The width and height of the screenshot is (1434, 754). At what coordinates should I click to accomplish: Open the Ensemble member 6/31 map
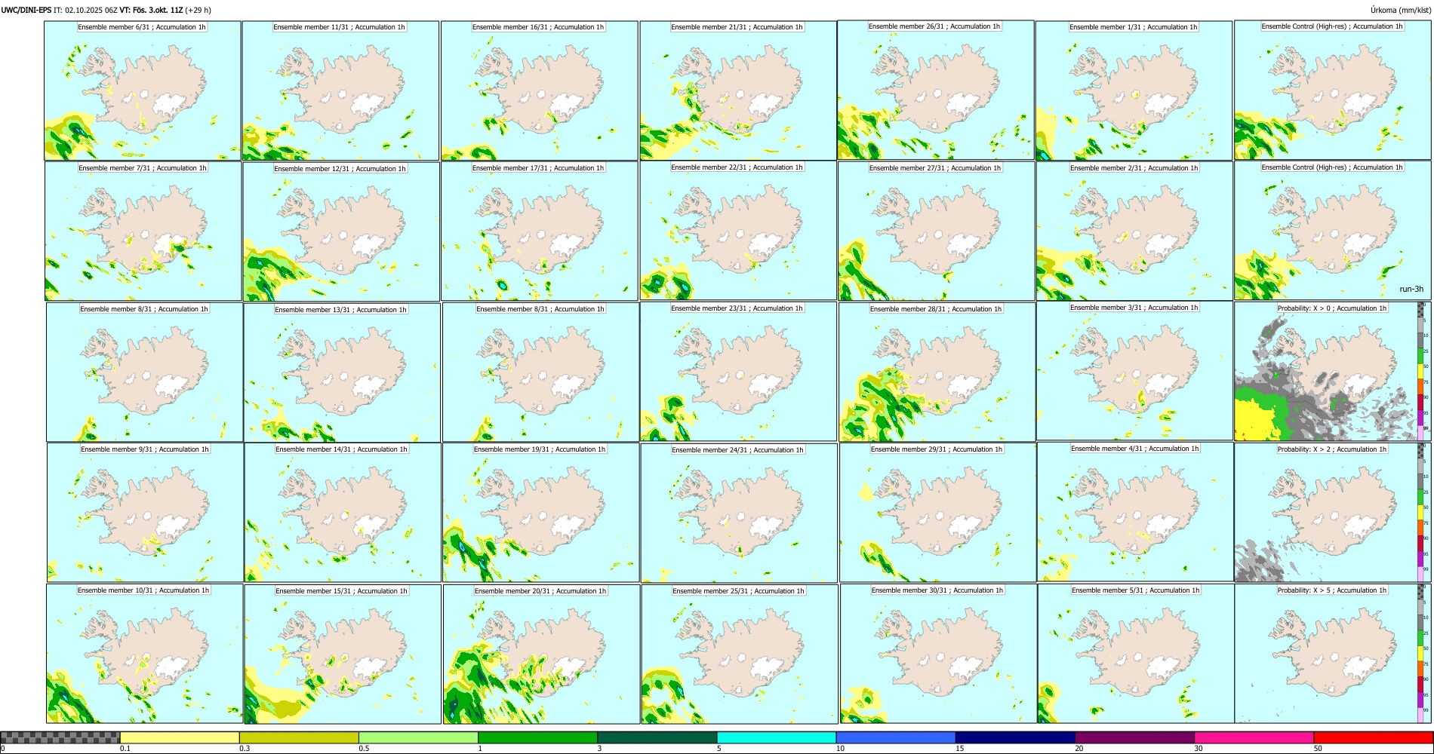pos(143,90)
